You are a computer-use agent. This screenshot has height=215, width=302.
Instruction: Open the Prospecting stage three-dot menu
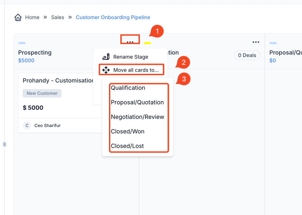pyautogui.click(x=130, y=42)
